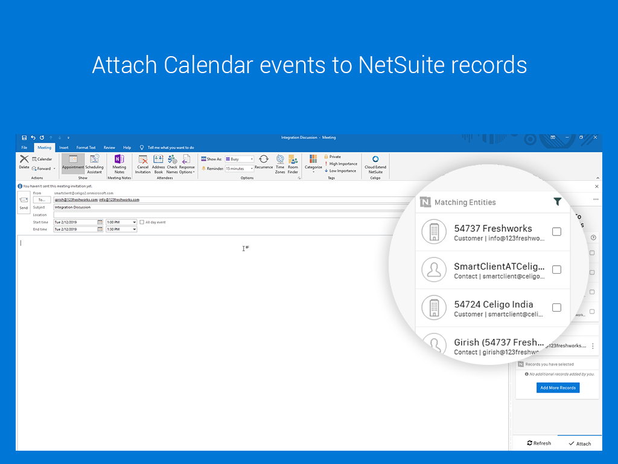The width and height of the screenshot is (618, 464).
Task: Open OneNote Meeting Notes
Action: 119,164
